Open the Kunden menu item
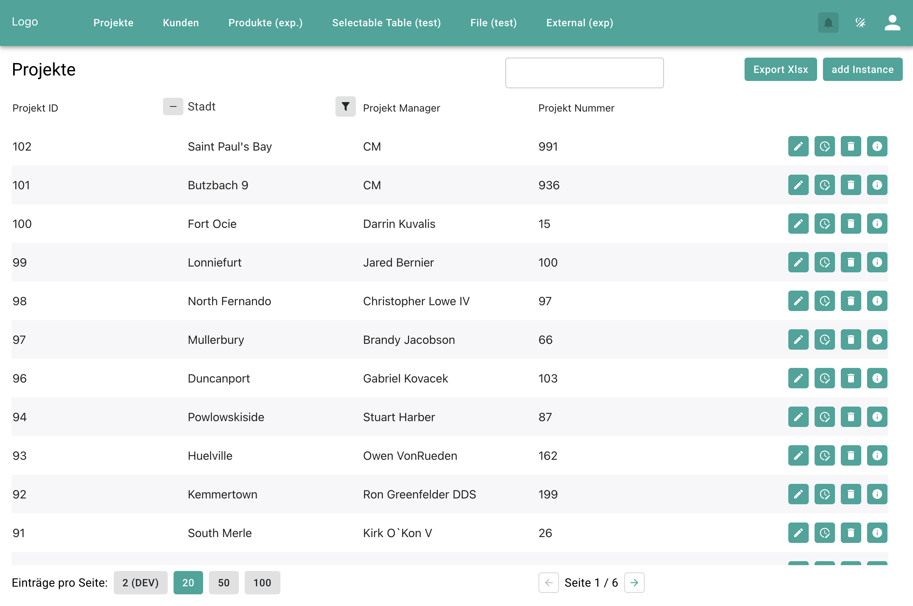Viewport: 913px width, 606px height. click(x=180, y=23)
